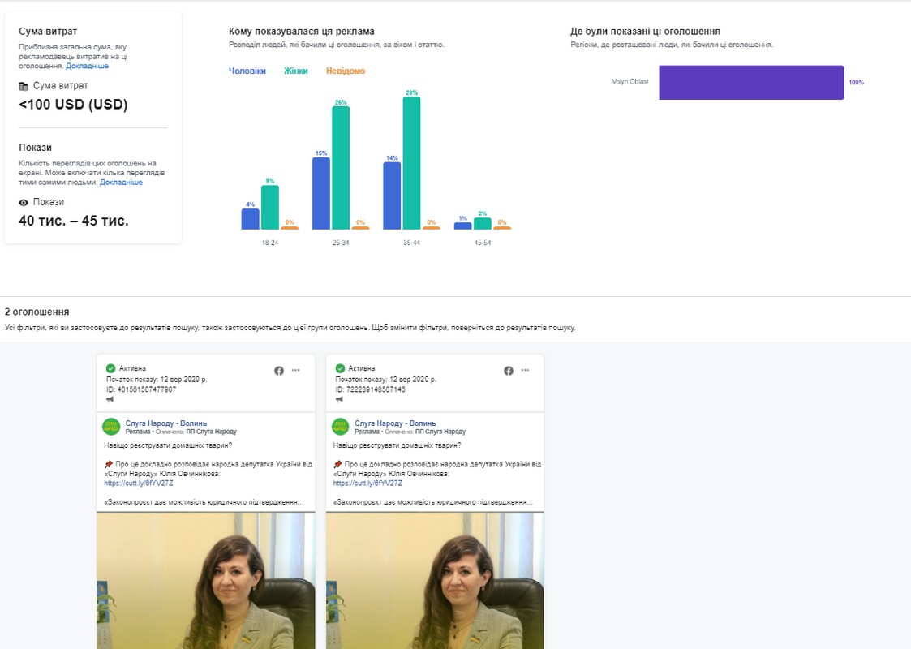Click the purple Volyn Oblast bar

751,83
